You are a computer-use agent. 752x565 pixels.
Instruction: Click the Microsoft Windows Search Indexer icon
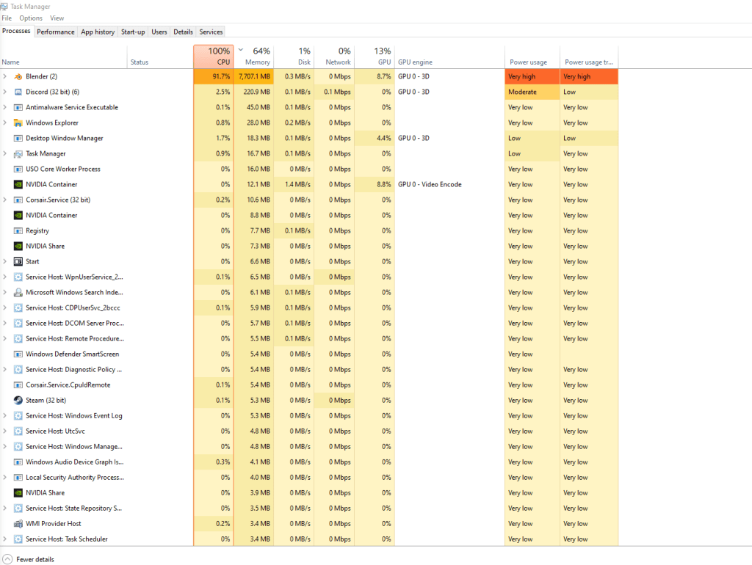18,292
